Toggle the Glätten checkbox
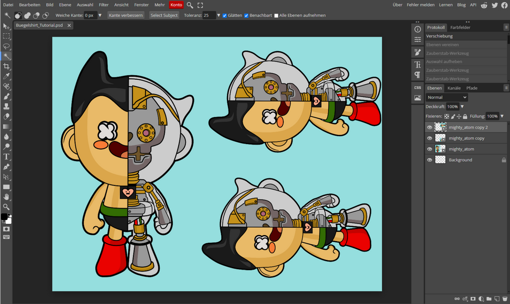Image resolution: width=510 pixels, height=304 pixels. pyautogui.click(x=225, y=15)
